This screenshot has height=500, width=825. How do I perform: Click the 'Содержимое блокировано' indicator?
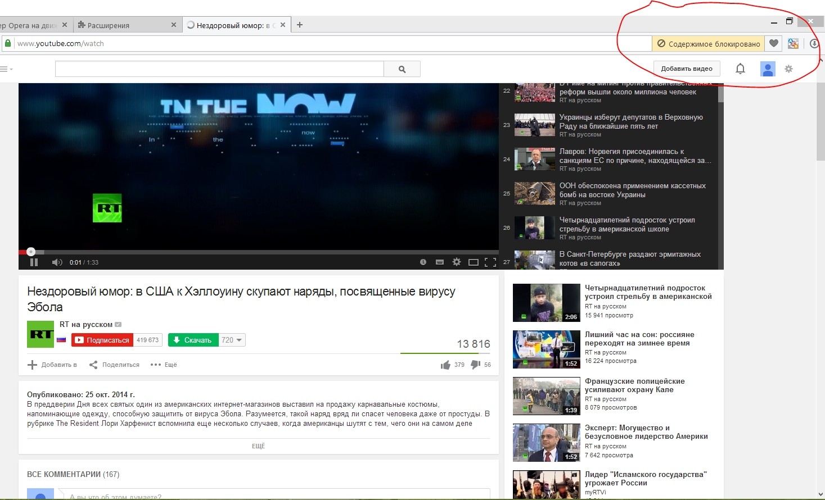[x=709, y=44]
